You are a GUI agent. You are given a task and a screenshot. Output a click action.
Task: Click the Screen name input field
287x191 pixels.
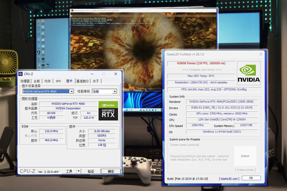click(184, 150)
